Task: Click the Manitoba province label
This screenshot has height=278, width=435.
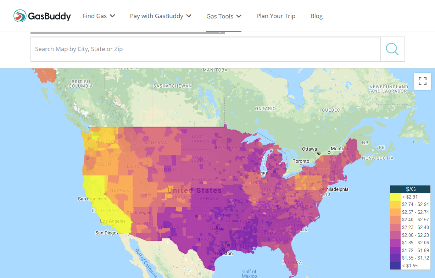Action: [215, 70]
